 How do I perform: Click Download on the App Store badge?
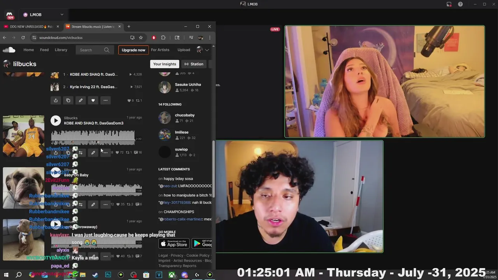tap(174, 243)
